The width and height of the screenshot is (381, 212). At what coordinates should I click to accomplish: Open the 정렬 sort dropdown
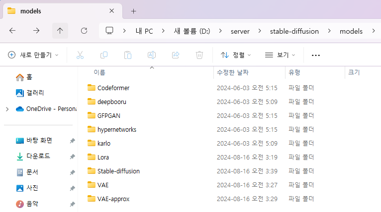coord(236,55)
